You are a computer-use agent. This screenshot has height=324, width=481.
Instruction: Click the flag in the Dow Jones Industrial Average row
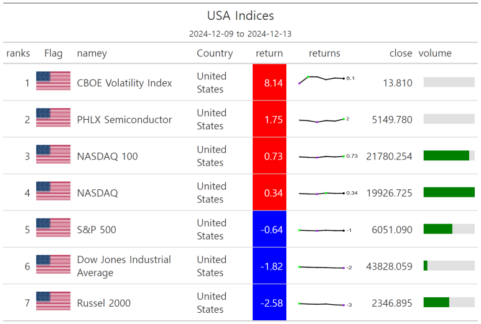[x=53, y=264]
